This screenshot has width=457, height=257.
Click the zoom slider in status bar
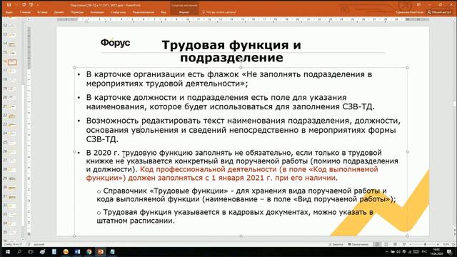point(424,244)
